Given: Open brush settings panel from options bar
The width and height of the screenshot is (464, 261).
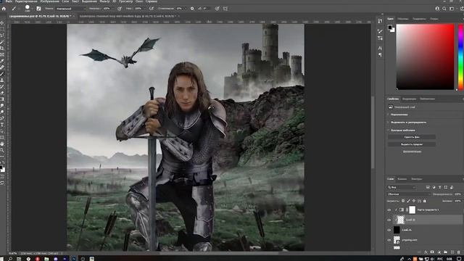Looking at the screenshot, I should coord(38,9).
